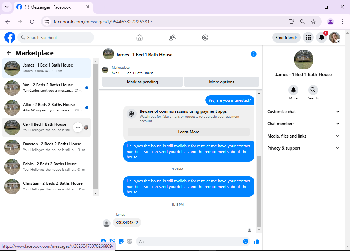Screen dimensions: 350x251
Task: Open the notifications bell
Action: tap(321, 37)
